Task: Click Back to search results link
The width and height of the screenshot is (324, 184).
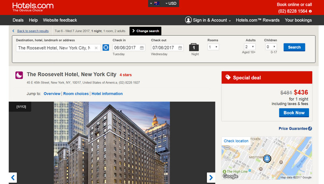Action: [x=33, y=31]
